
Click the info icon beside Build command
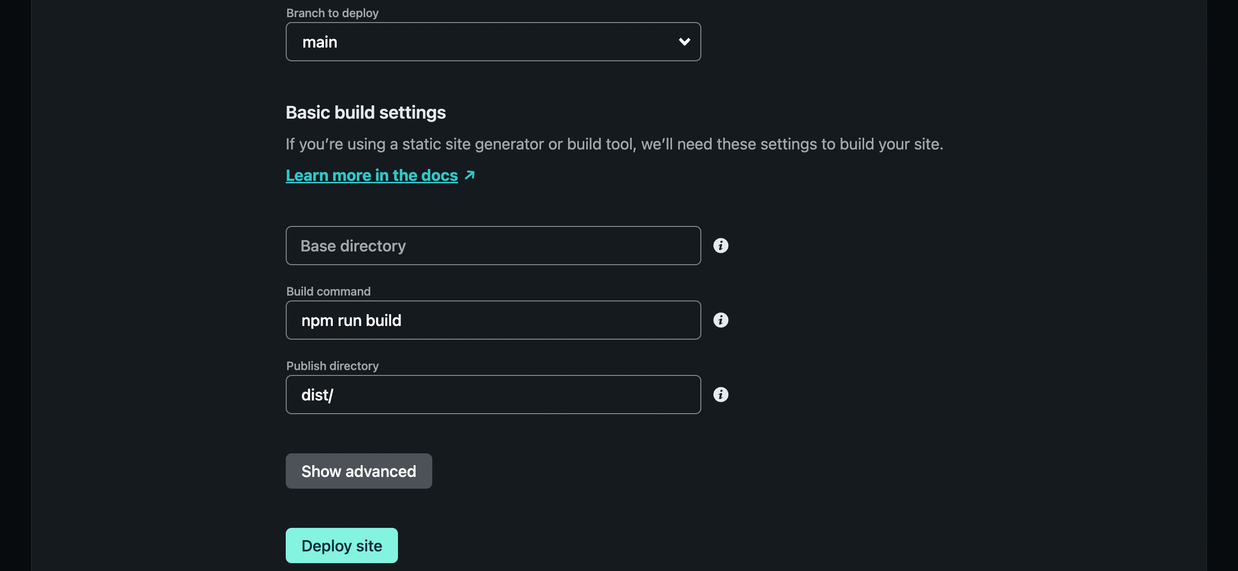pos(720,320)
